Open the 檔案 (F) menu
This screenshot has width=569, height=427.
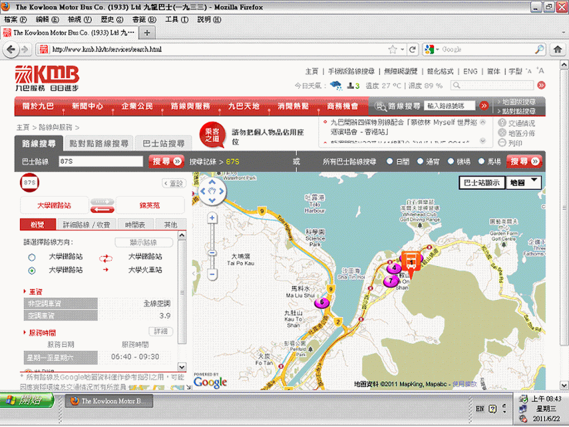coord(15,19)
